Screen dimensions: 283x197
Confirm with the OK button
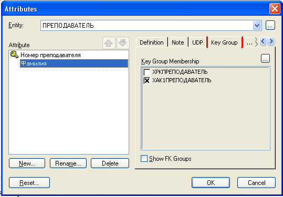click(x=211, y=183)
